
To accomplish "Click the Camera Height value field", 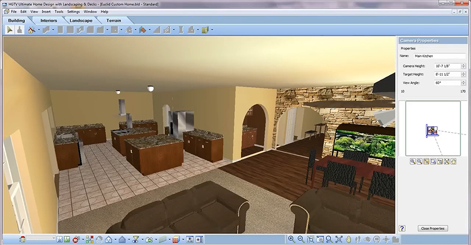I will [447, 66].
